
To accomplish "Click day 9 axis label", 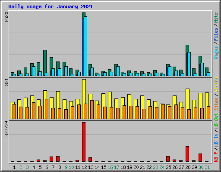I will pyautogui.click(x=66, y=167).
